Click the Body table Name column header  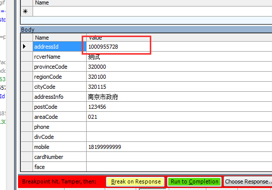pyautogui.click(x=60, y=38)
